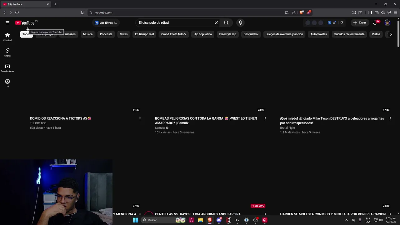The width and height of the screenshot is (400, 225).
Task: Select the Freestyle rap chip
Action: click(x=227, y=34)
